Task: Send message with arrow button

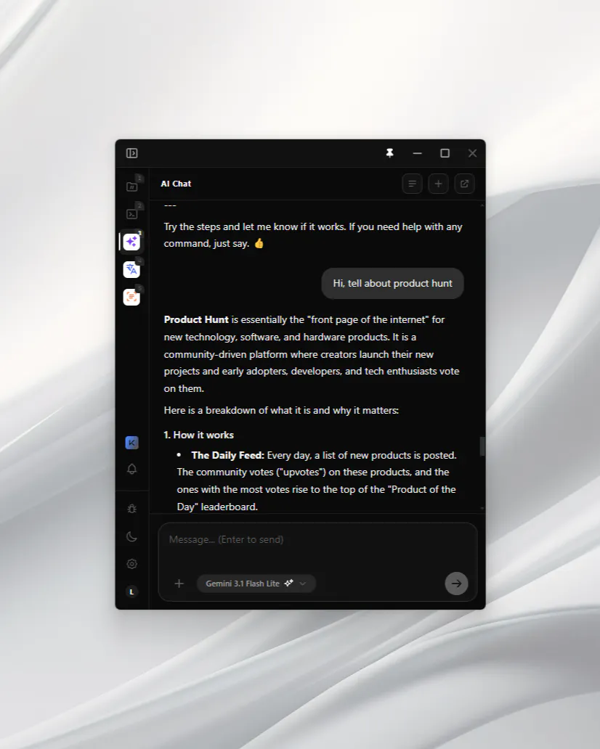Action: pyautogui.click(x=457, y=584)
